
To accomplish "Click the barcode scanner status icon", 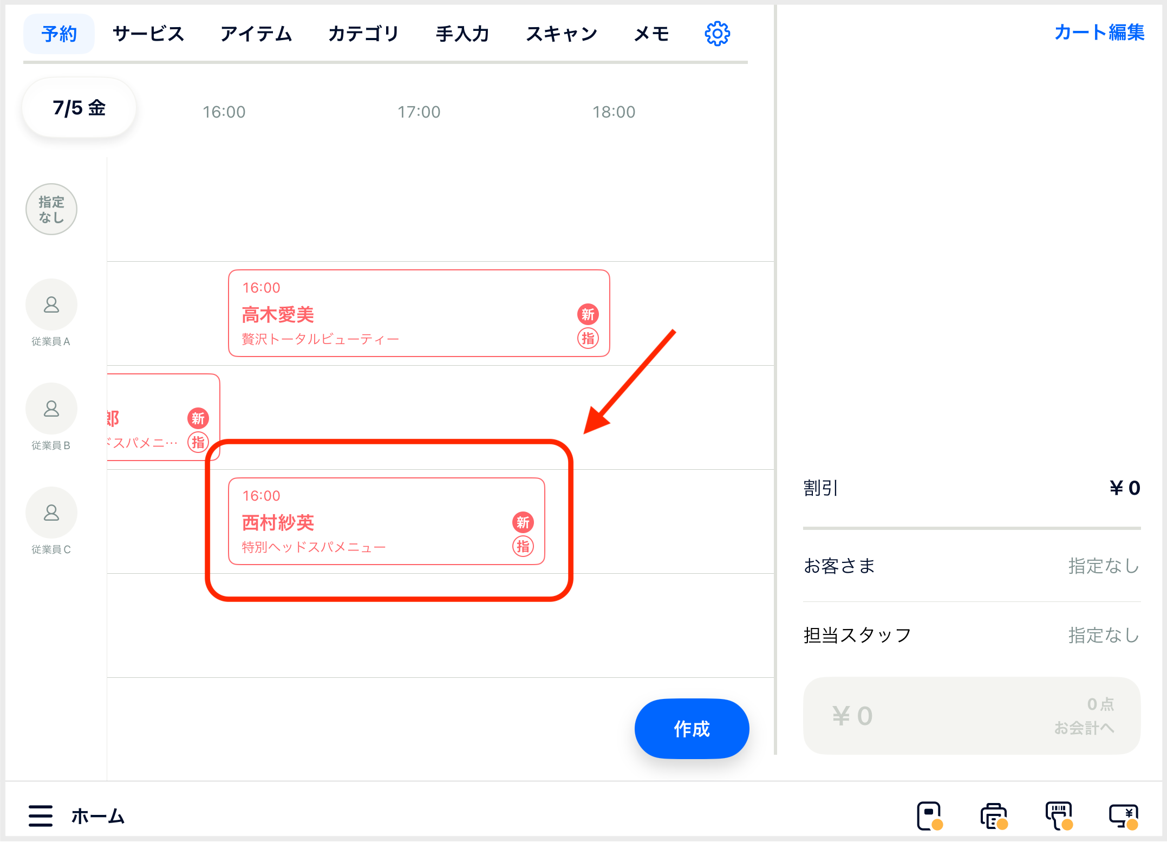I will (x=1059, y=816).
